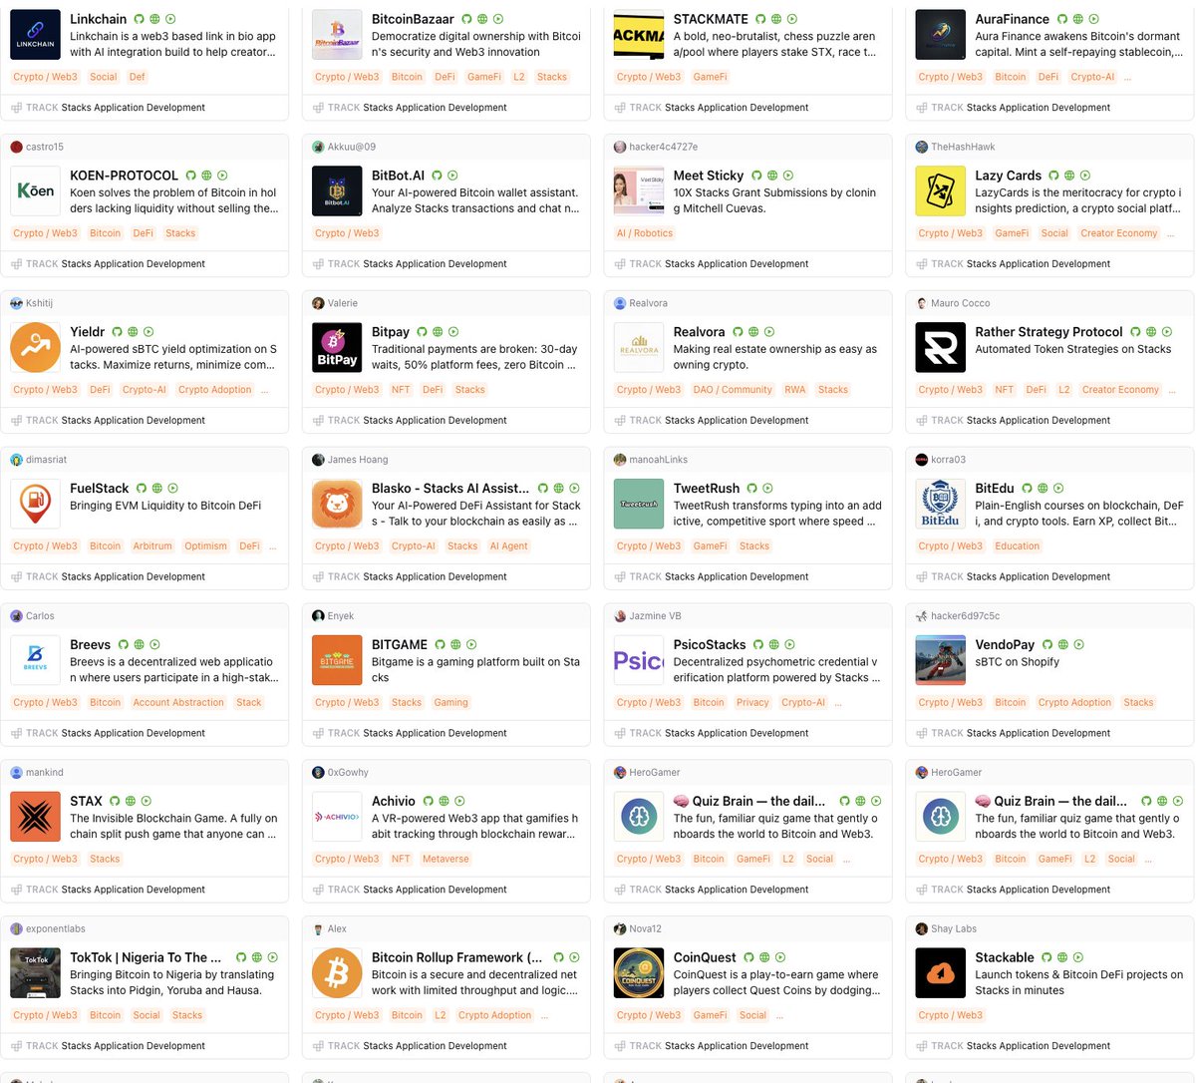Open the Blasko lion logo thumbnail
1196x1083 pixels.
[337, 505]
